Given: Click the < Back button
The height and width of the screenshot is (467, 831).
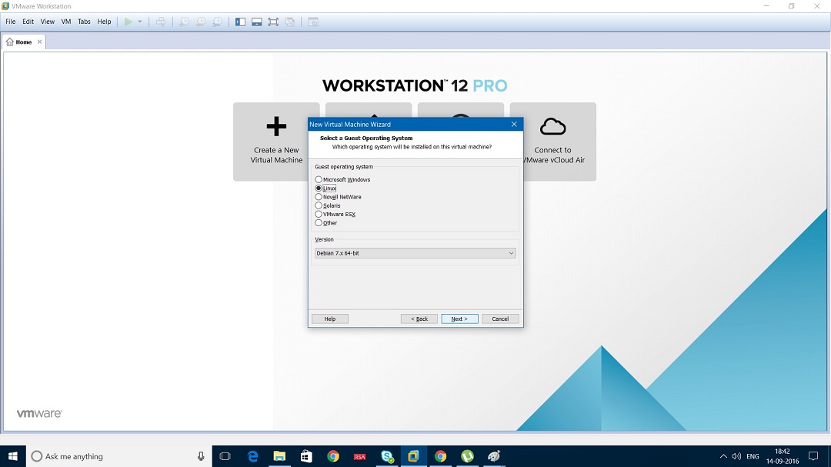Looking at the screenshot, I should click(x=419, y=319).
